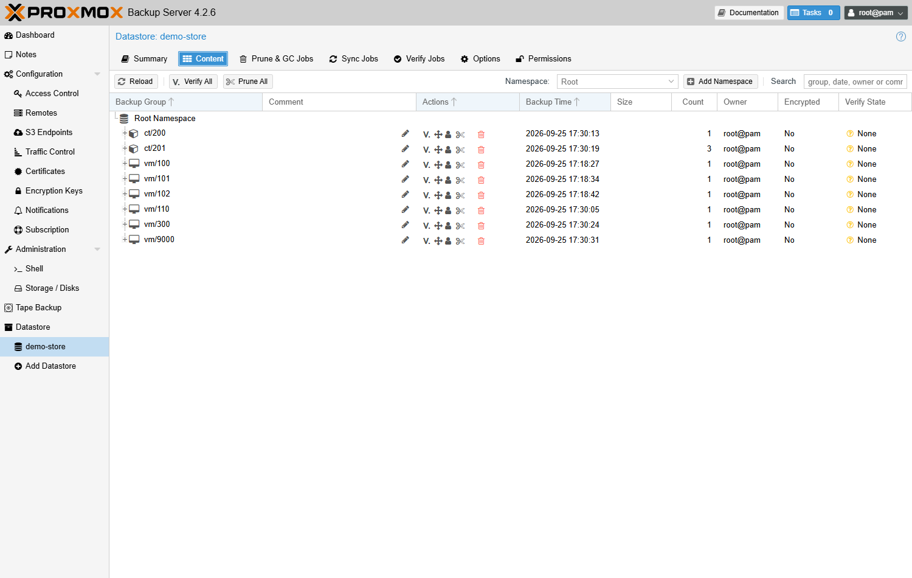
Task: Open the Verify Jobs tab
Action: coord(420,59)
